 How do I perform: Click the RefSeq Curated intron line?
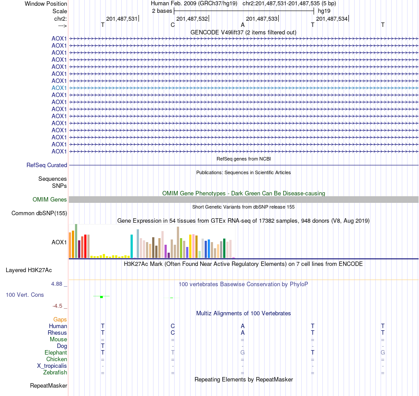244,165
